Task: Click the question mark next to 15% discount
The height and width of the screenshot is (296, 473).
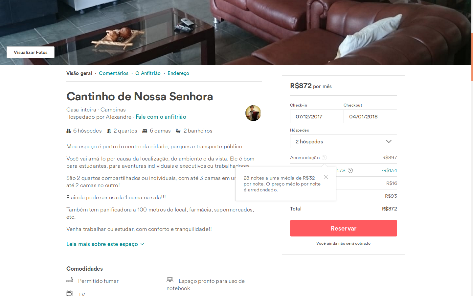Action: click(350, 170)
